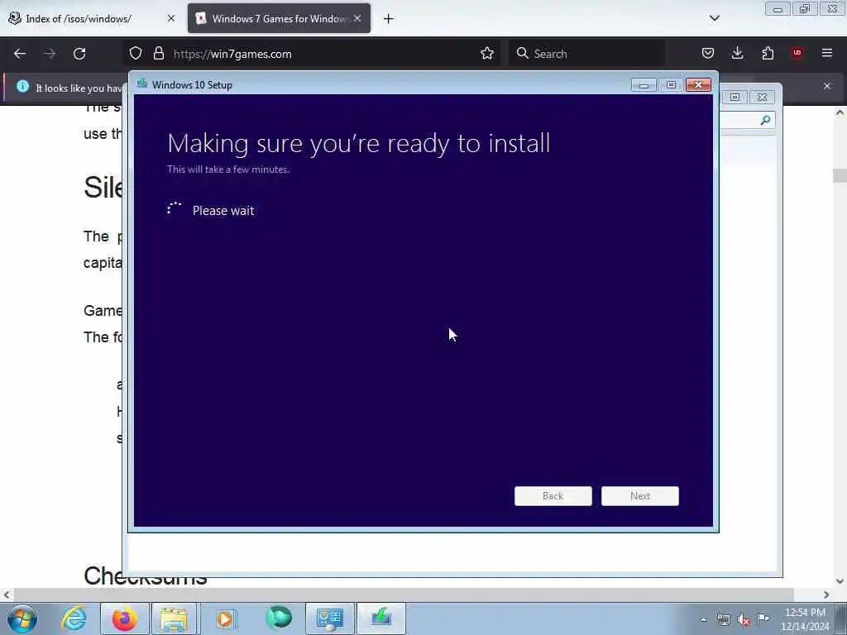The image size is (847, 635).
Task: Open the Firefox hamburger application menu
Action: [x=827, y=53]
